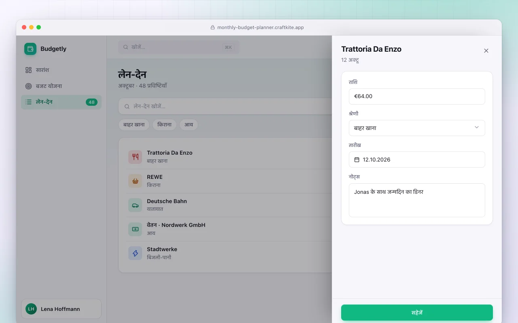
Task: Click the chevron arrow in the बाहर खाना dropdown
Action: (477, 128)
